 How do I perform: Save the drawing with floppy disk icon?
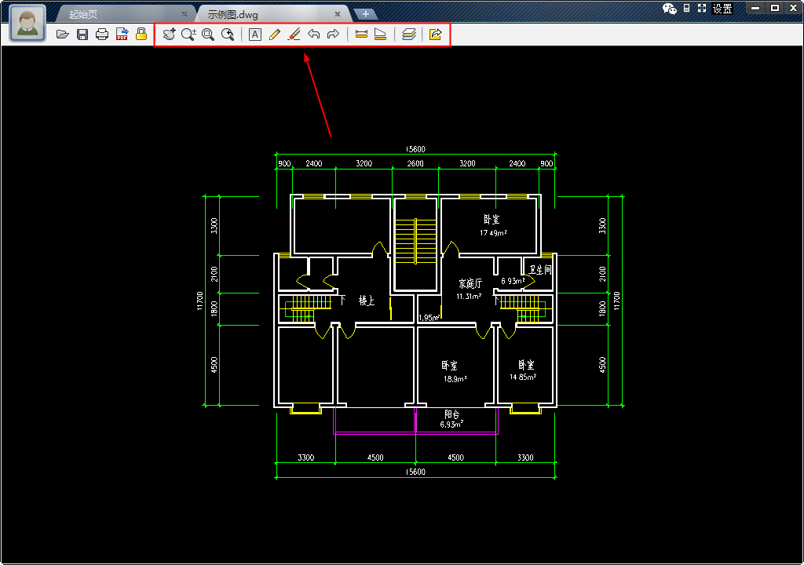pos(82,35)
